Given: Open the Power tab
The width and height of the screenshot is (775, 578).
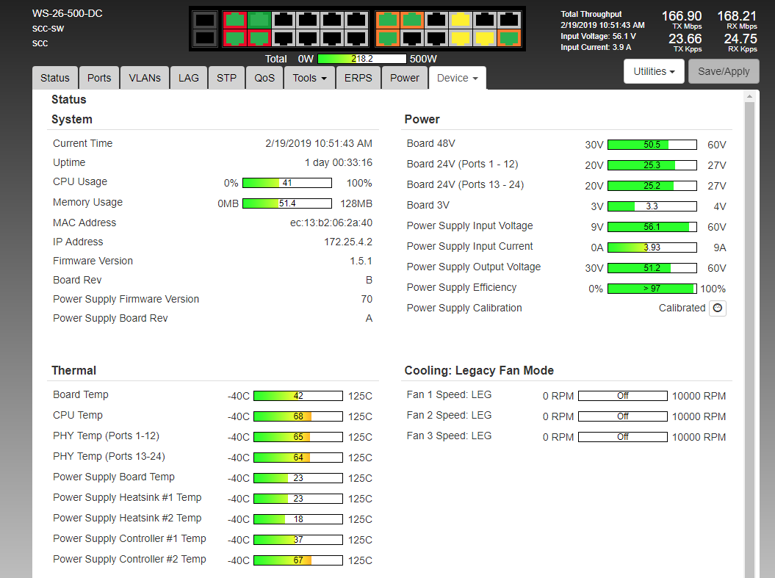Looking at the screenshot, I should pyautogui.click(x=405, y=78).
